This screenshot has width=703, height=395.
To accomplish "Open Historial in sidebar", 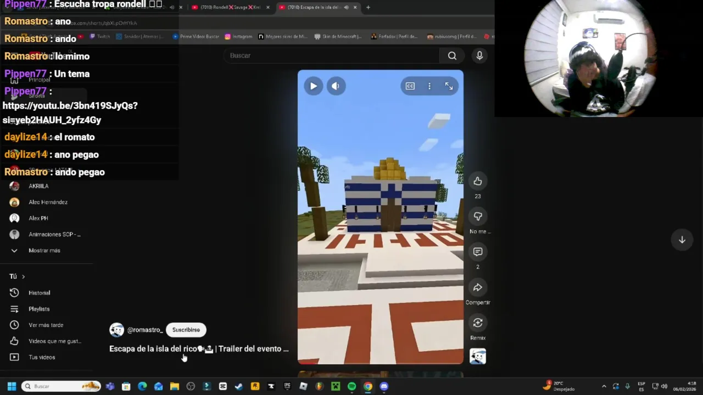I will (x=39, y=293).
